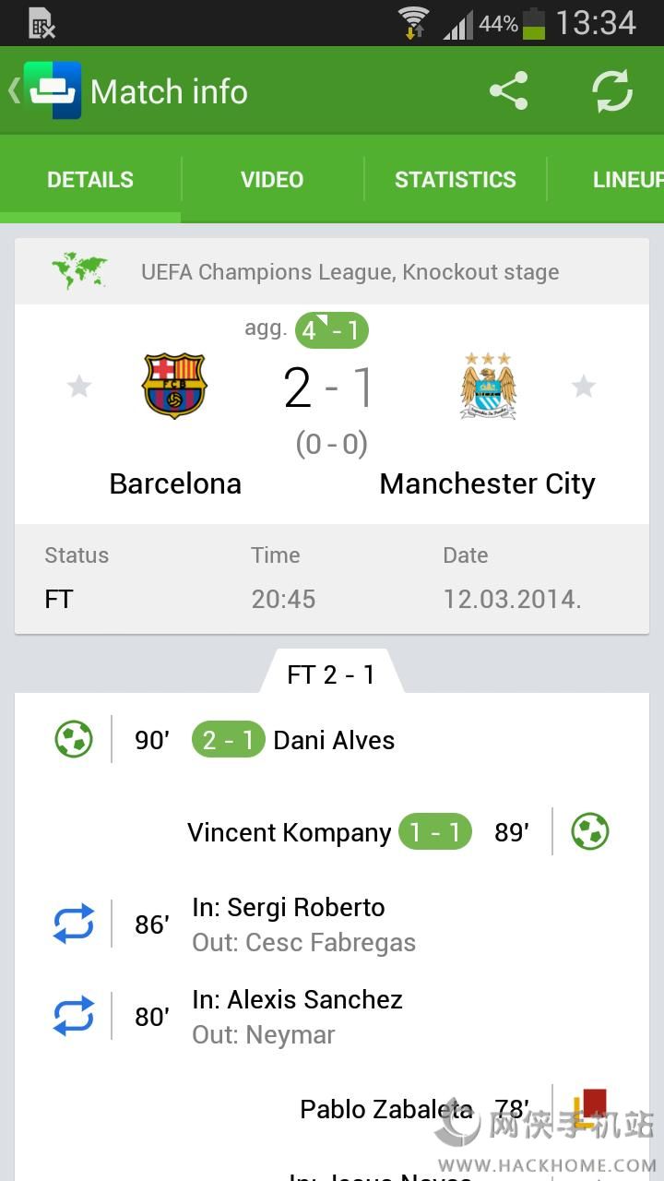Viewport: 664px width, 1181px height.
Task: Toggle favorite star for Barcelona
Action: (x=79, y=386)
